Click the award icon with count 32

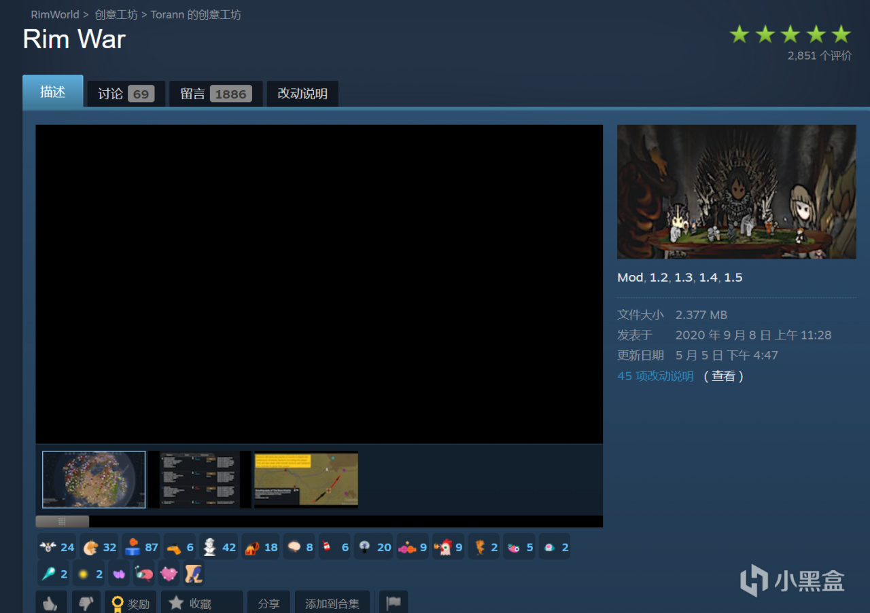coord(99,546)
